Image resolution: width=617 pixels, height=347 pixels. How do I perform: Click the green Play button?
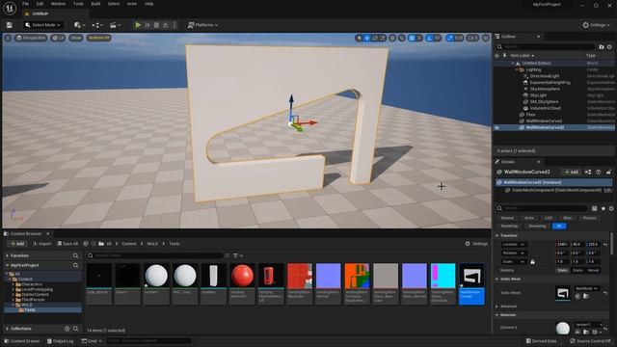[x=138, y=25]
